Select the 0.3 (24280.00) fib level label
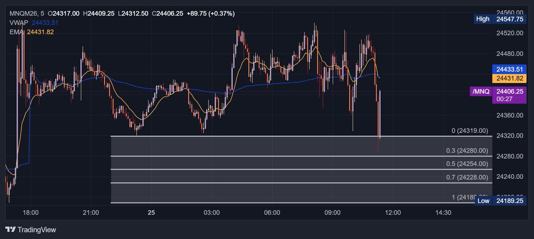The image size is (534, 239). coord(467,151)
